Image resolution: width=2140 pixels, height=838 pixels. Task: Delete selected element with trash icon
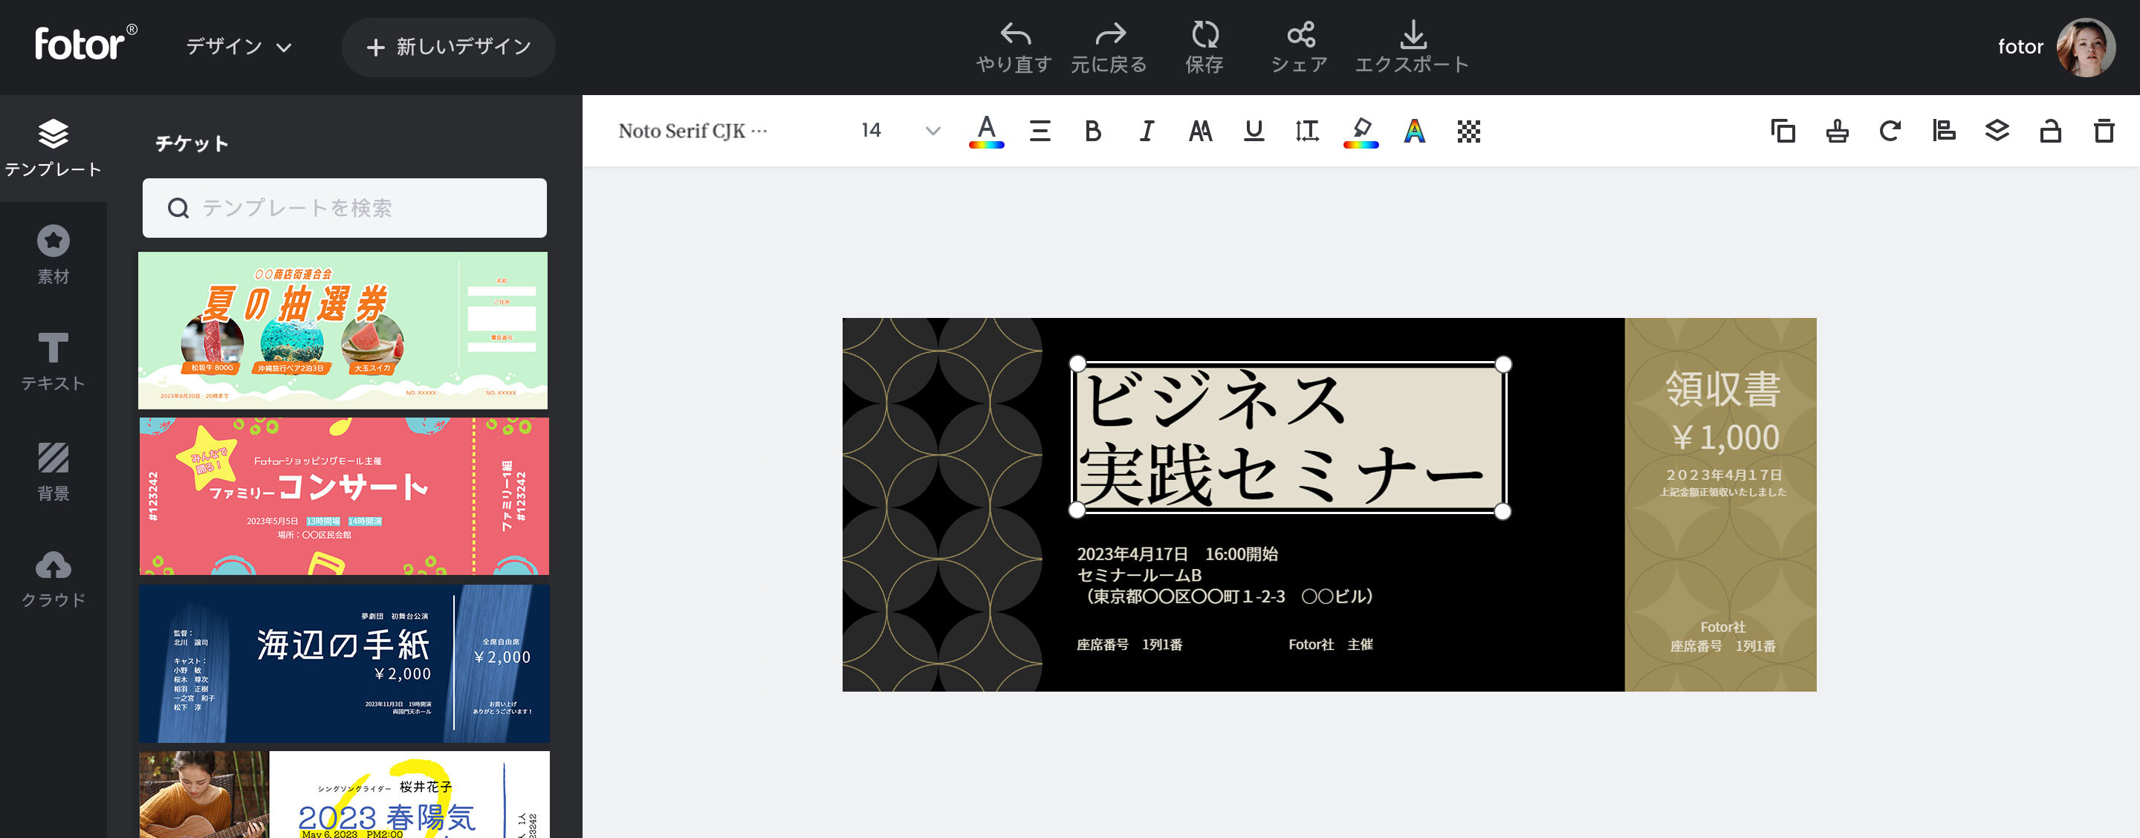[2104, 131]
